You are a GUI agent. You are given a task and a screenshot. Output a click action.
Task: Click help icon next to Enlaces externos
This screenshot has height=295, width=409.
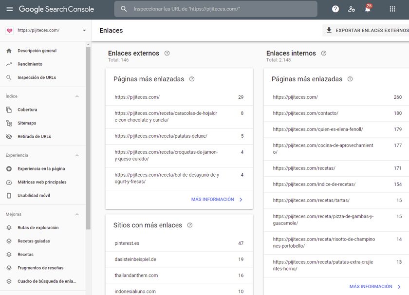pos(167,53)
